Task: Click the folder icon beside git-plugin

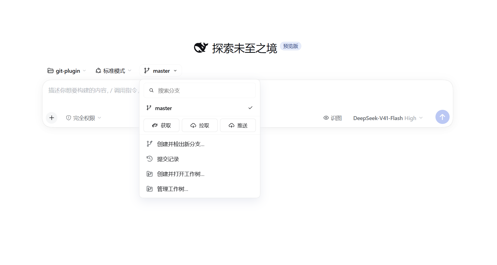Action: 50,71
